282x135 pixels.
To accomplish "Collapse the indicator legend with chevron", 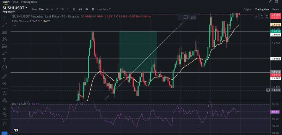I will tap(15, 26).
